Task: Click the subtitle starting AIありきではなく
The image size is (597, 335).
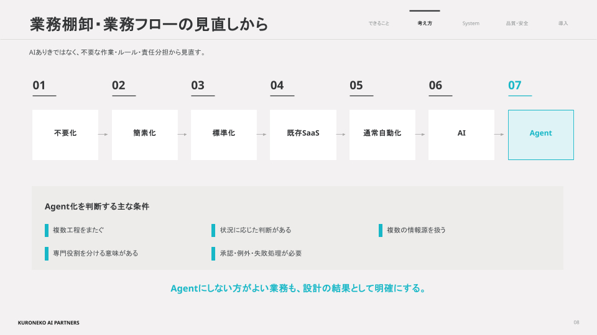Action: 118,52
